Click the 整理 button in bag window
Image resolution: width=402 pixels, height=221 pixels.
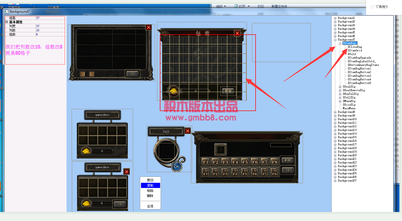pyautogui.click(x=228, y=91)
